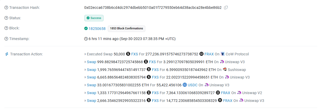Open the USDC token link
Viewport: 321px width, 111px height.
[193, 85]
